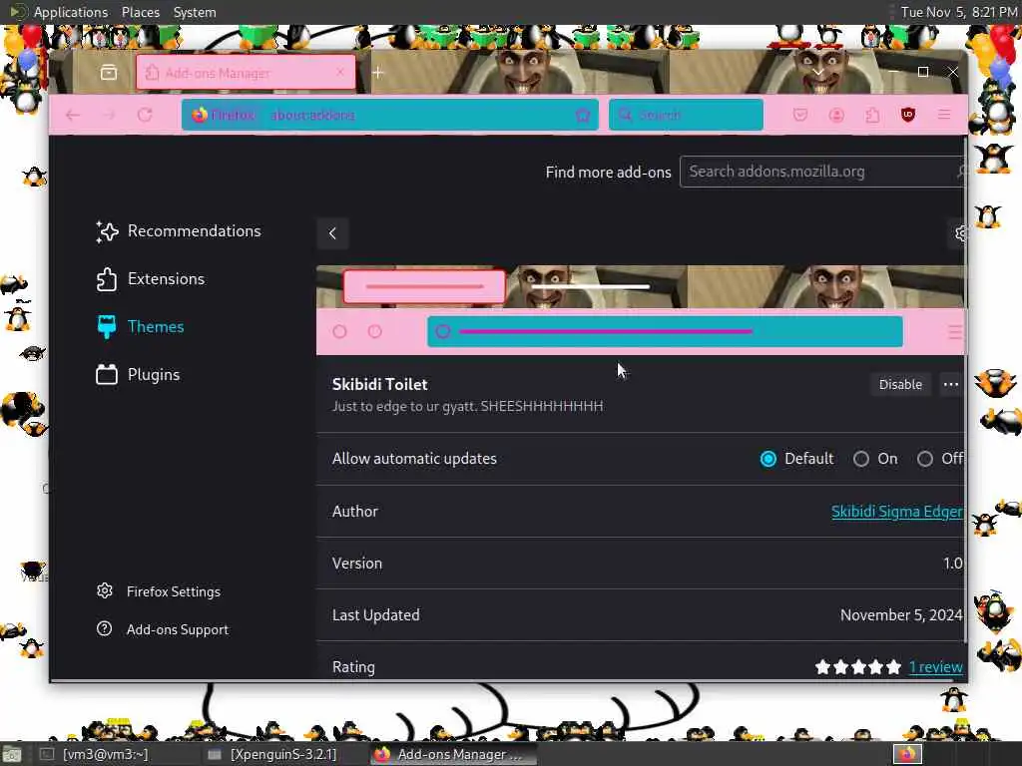Select the Add-ons Manager tab
Image resolution: width=1022 pixels, height=766 pixels.
[x=246, y=72]
